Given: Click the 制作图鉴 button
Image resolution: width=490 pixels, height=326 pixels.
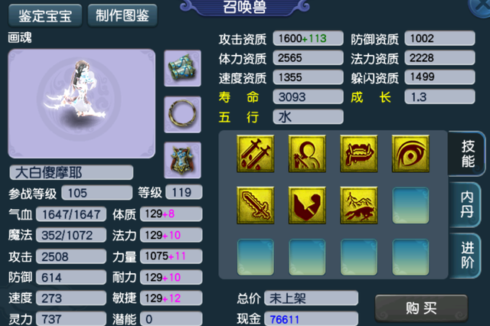Looking at the screenshot, I should click(x=122, y=15).
